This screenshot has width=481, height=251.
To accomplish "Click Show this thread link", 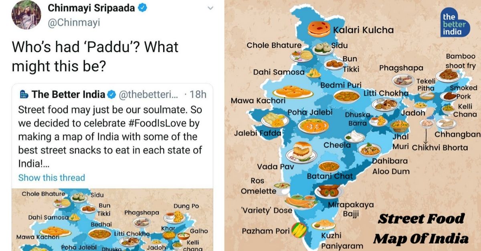I will (52, 177).
